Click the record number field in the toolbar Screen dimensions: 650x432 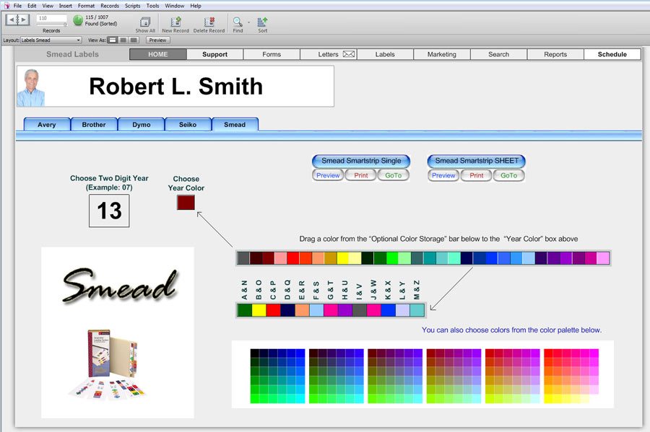click(51, 18)
